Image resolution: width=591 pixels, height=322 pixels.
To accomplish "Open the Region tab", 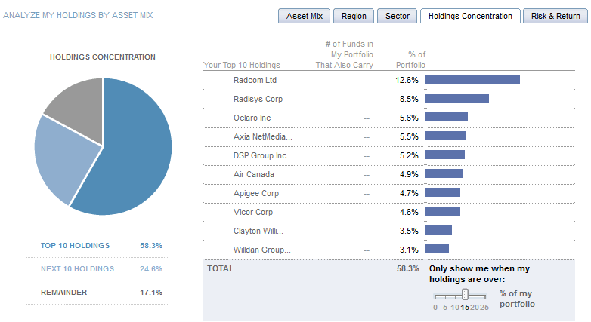I will click(x=354, y=16).
